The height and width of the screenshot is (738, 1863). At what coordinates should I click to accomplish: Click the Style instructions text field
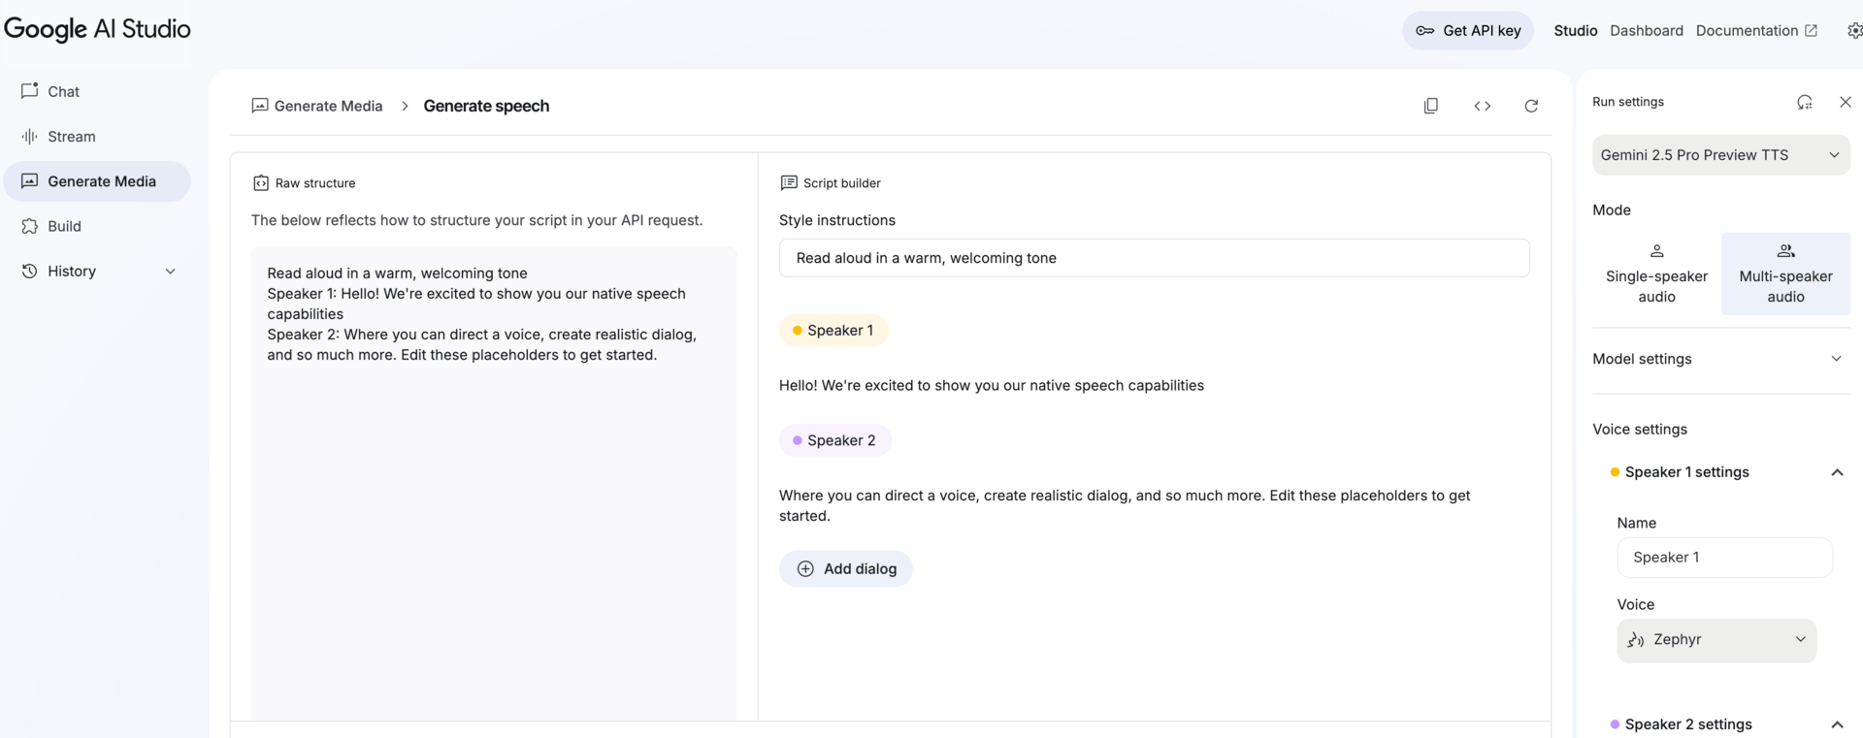pos(1154,258)
